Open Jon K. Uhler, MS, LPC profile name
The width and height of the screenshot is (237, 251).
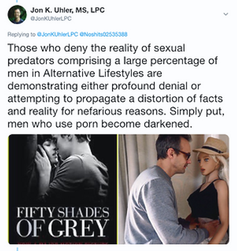point(68,10)
